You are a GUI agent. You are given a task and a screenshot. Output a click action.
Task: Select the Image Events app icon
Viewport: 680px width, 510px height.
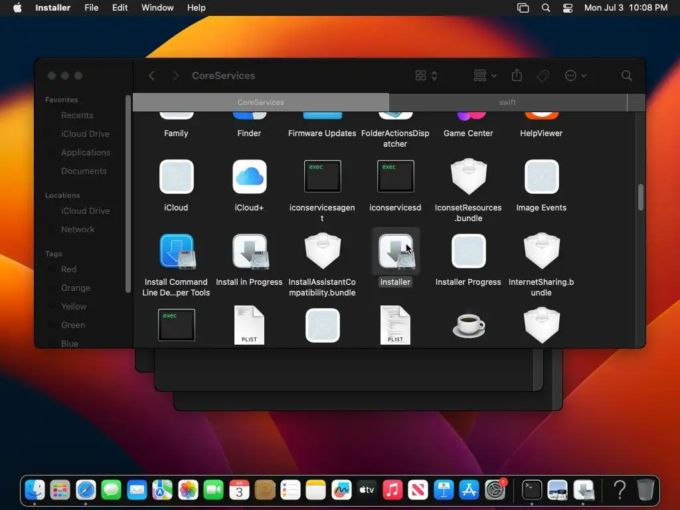[x=542, y=177]
